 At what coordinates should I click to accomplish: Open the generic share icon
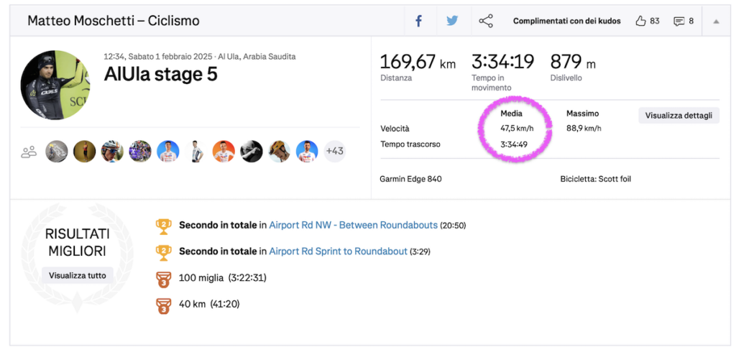pos(486,21)
